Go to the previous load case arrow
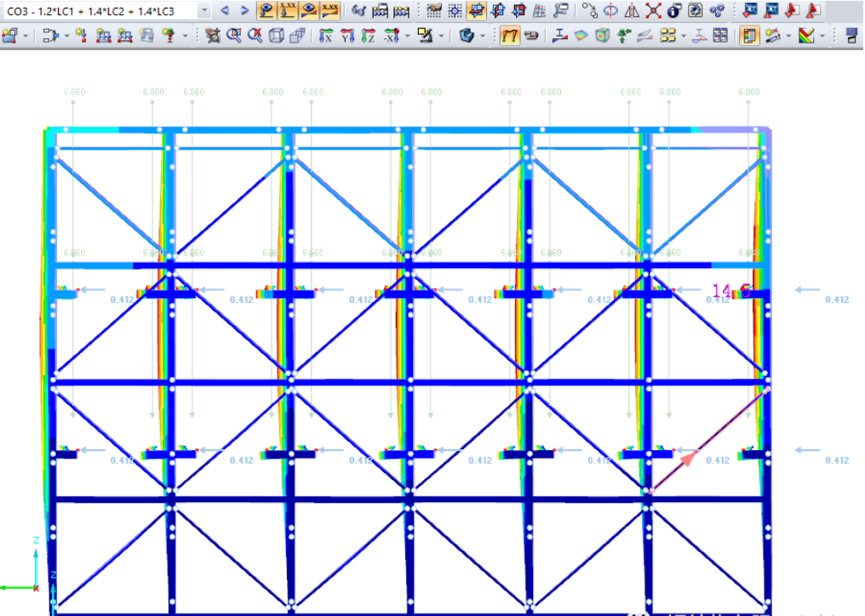 (x=225, y=11)
